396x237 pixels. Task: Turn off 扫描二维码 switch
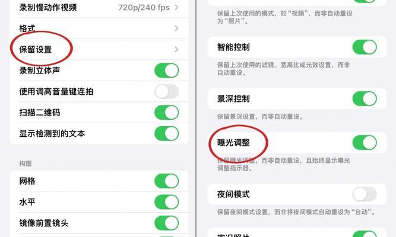pyautogui.click(x=167, y=113)
